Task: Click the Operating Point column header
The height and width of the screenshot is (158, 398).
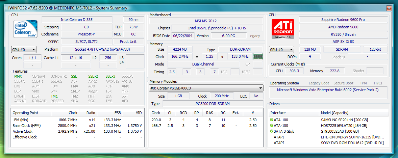Action: point(25,113)
